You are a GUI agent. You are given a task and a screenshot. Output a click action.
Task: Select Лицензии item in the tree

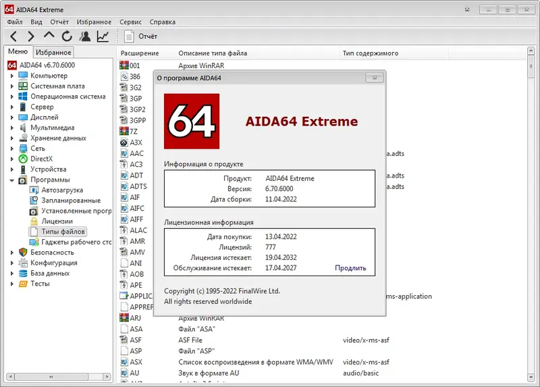[57, 222]
